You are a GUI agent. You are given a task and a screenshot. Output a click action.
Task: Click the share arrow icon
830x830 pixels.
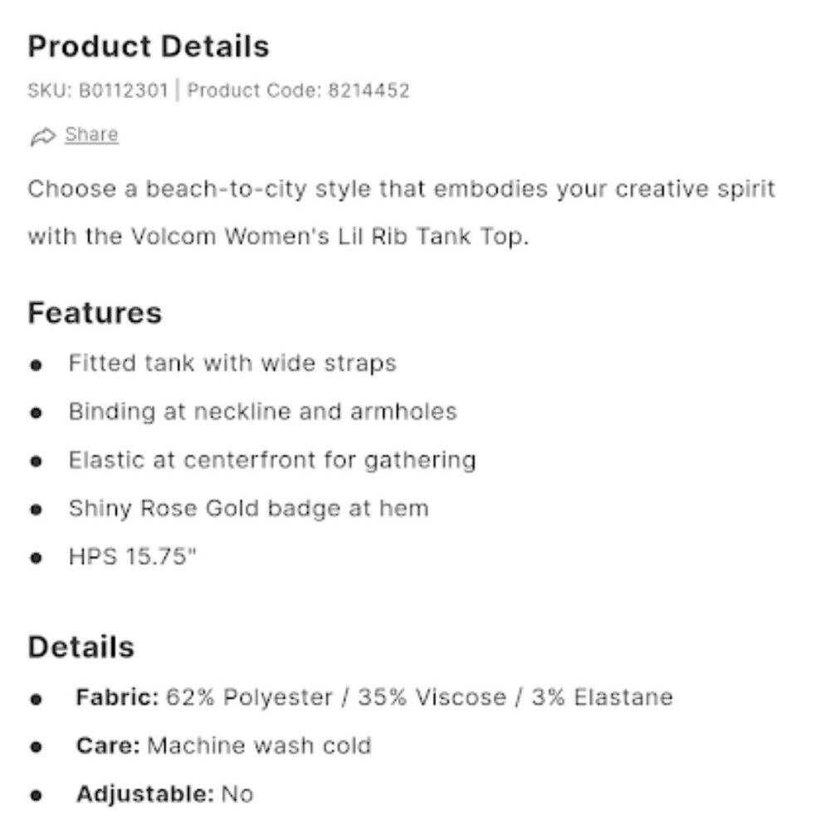42,136
